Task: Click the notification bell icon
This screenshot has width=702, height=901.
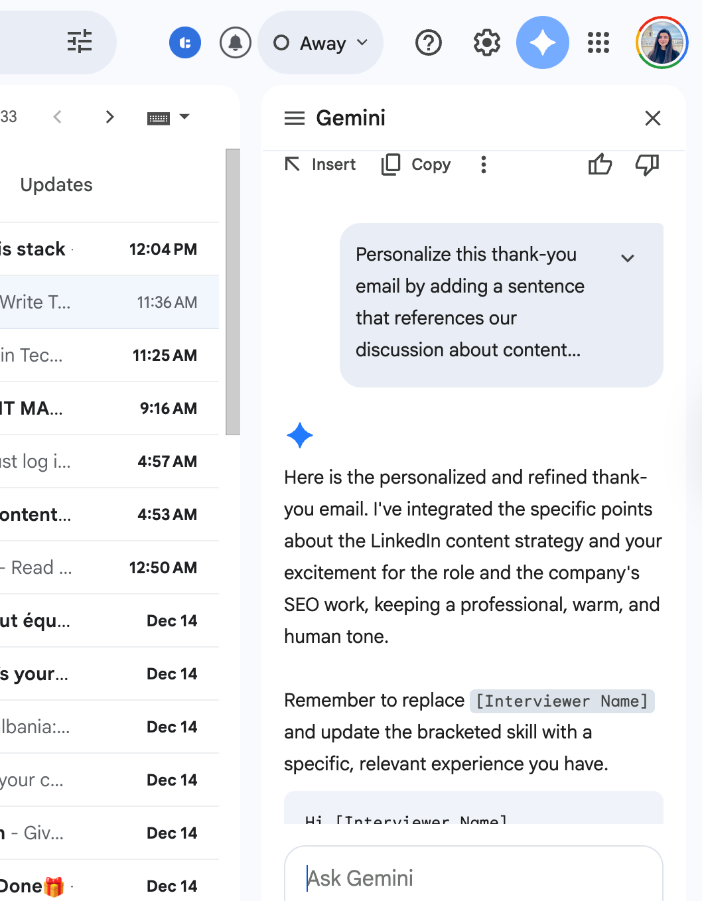Action: coord(235,42)
